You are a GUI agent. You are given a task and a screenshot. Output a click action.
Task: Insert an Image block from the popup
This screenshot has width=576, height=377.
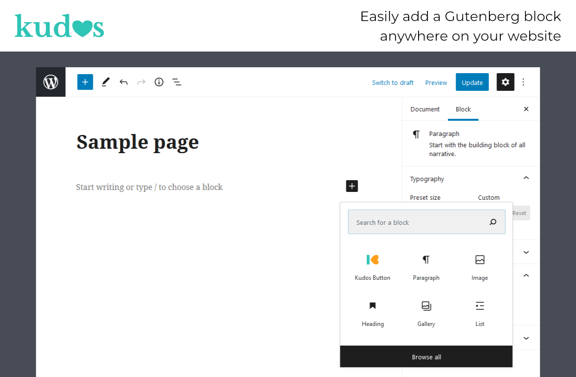[480, 260]
